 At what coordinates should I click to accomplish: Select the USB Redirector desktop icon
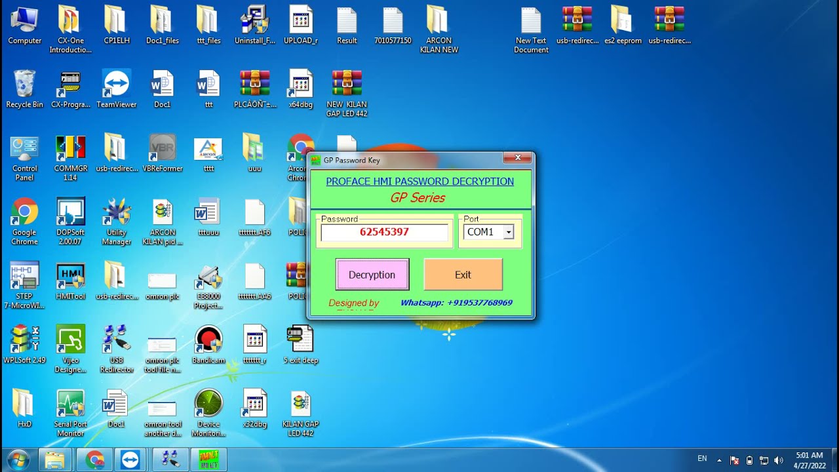tap(117, 349)
